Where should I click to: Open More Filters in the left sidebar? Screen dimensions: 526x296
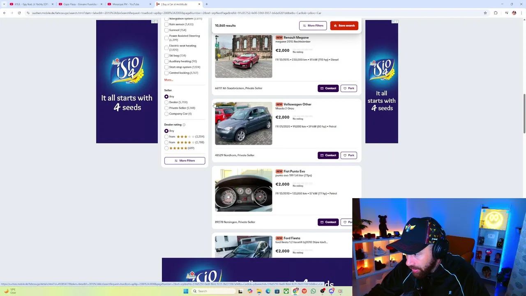point(185,160)
